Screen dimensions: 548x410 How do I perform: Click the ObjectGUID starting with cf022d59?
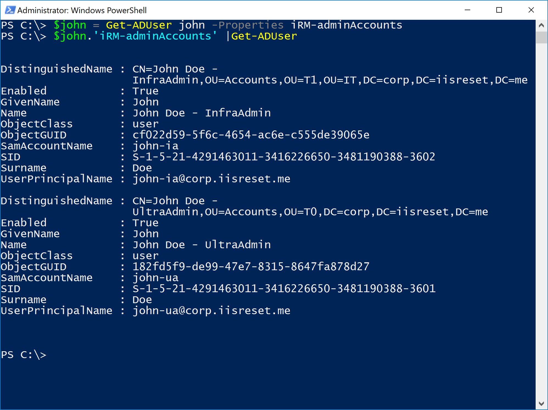pos(251,135)
